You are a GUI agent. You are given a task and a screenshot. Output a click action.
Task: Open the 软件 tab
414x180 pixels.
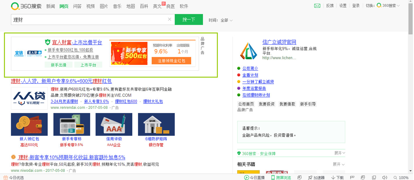tap(184, 6)
